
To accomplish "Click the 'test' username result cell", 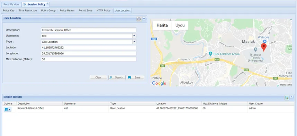I will click(x=85, y=109).
